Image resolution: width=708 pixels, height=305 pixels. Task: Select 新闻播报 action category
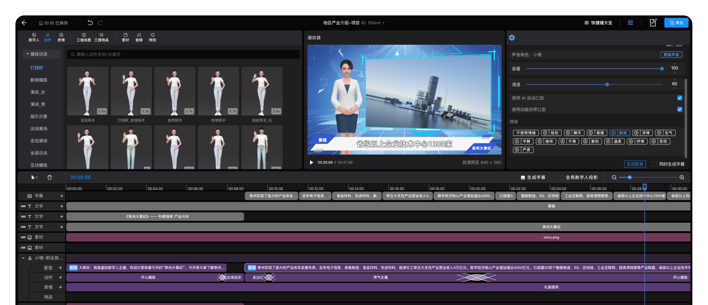click(39, 80)
